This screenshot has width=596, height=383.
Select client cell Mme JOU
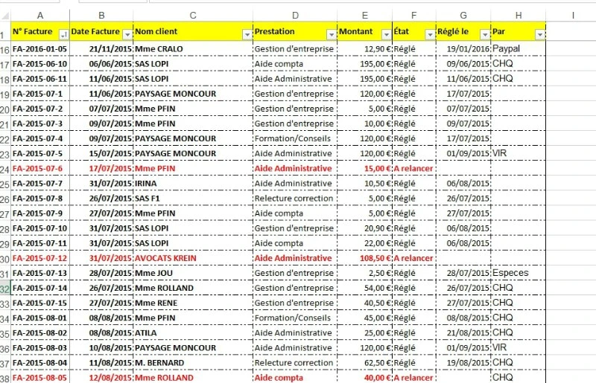(x=193, y=273)
